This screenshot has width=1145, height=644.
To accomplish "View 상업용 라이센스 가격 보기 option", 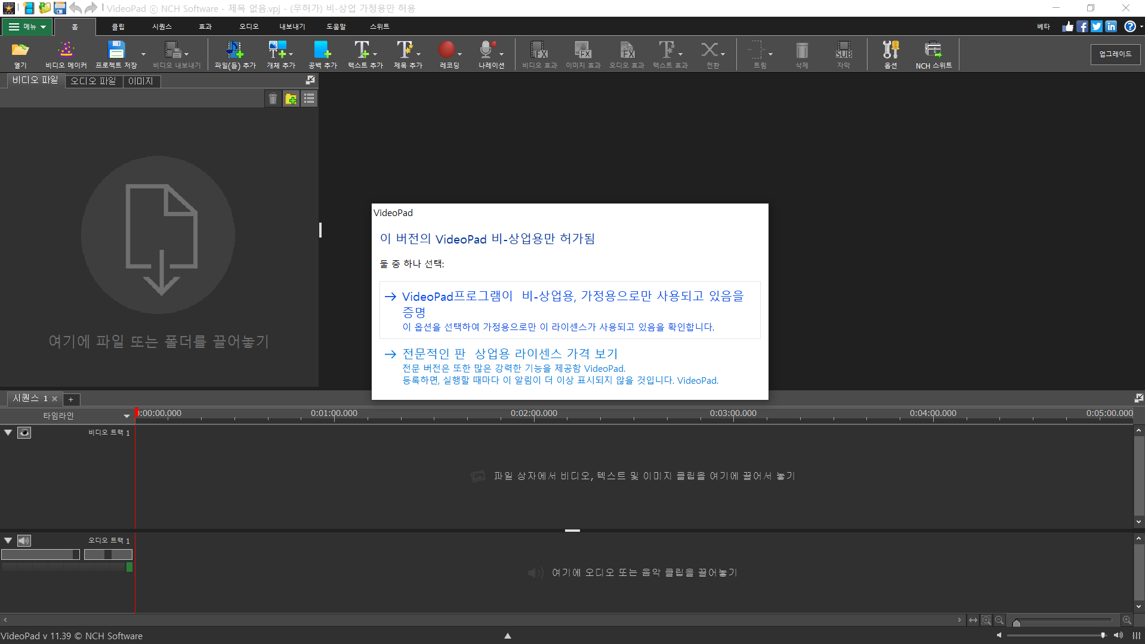I will pyautogui.click(x=570, y=366).
